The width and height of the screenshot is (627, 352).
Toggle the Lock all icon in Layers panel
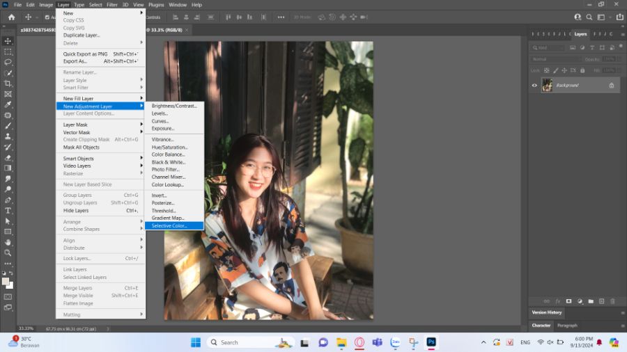coord(582,71)
